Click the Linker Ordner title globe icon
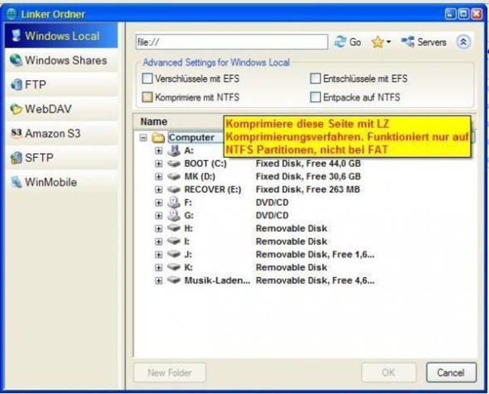 pos(11,14)
